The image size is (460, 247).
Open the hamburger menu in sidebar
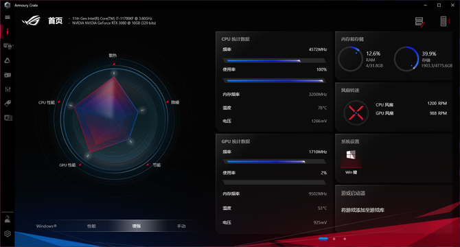click(8, 17)
